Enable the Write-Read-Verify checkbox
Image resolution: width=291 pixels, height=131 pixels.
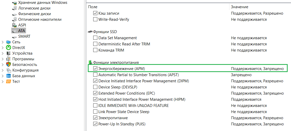pyautogui.click(x=95, y=19)
